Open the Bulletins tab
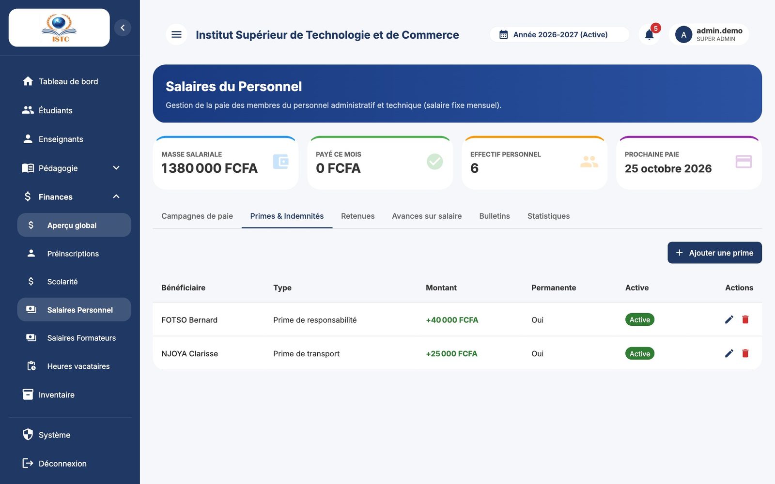 pos(495,216)
